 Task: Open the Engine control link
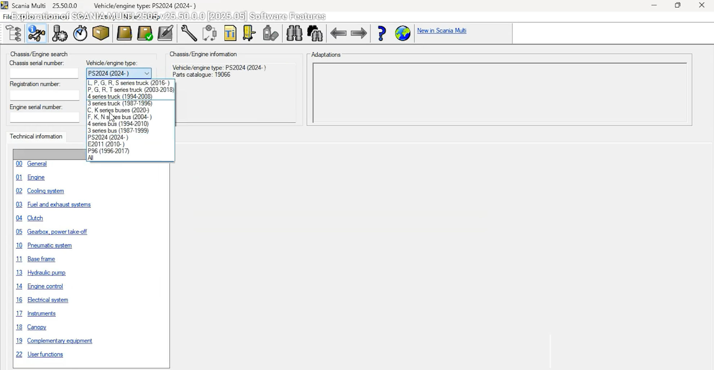45,286
